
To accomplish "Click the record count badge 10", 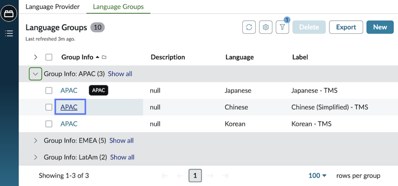I will [x=98, y=27].
